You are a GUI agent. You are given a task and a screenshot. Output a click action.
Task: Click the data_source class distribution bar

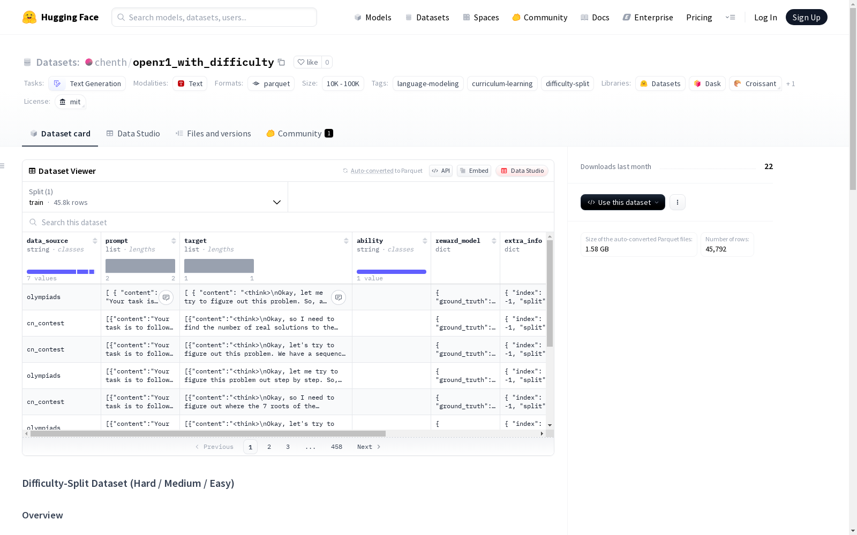(x=61, y=272)
